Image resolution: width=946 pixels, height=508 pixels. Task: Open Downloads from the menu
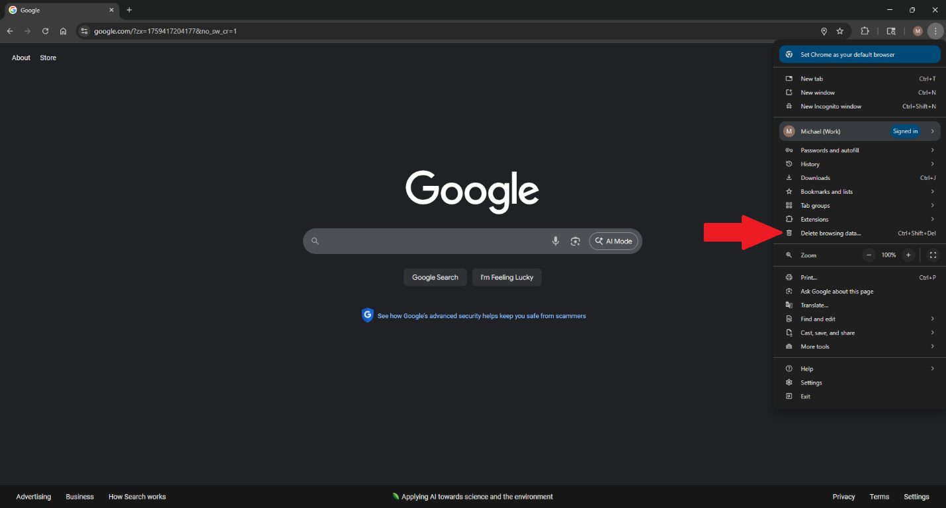(x=859, y=178)
